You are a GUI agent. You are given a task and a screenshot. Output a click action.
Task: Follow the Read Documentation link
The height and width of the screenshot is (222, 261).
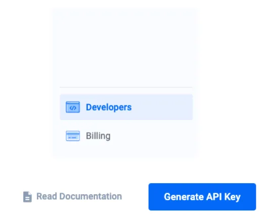pyautogui.click(x=72, y=196)
